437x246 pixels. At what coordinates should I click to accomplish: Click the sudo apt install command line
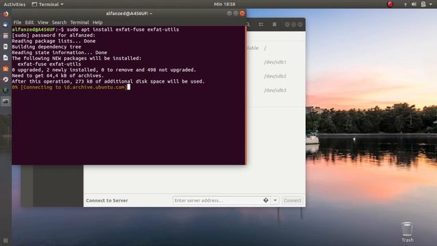coord(96,29)
